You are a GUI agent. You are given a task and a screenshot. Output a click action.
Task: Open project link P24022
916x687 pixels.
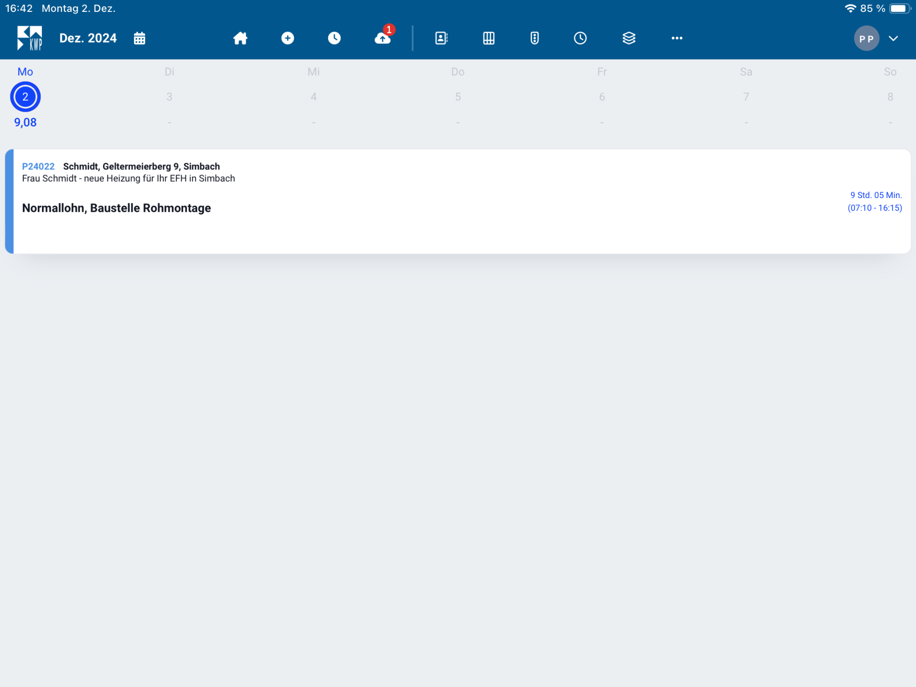(38, 167)
